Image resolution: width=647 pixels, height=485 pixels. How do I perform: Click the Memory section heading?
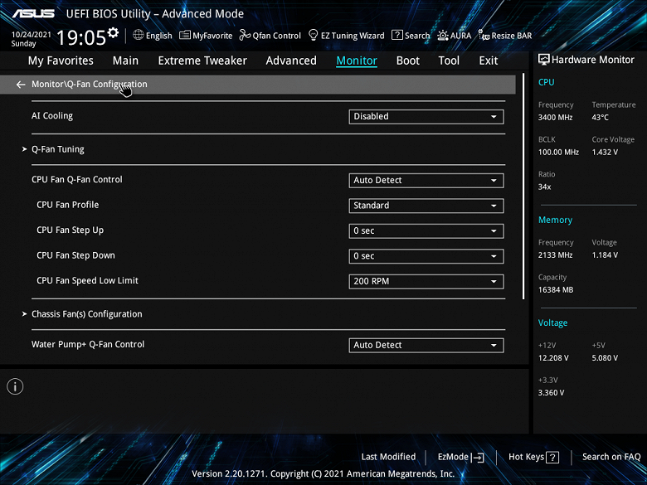click(x=555, y=221)
